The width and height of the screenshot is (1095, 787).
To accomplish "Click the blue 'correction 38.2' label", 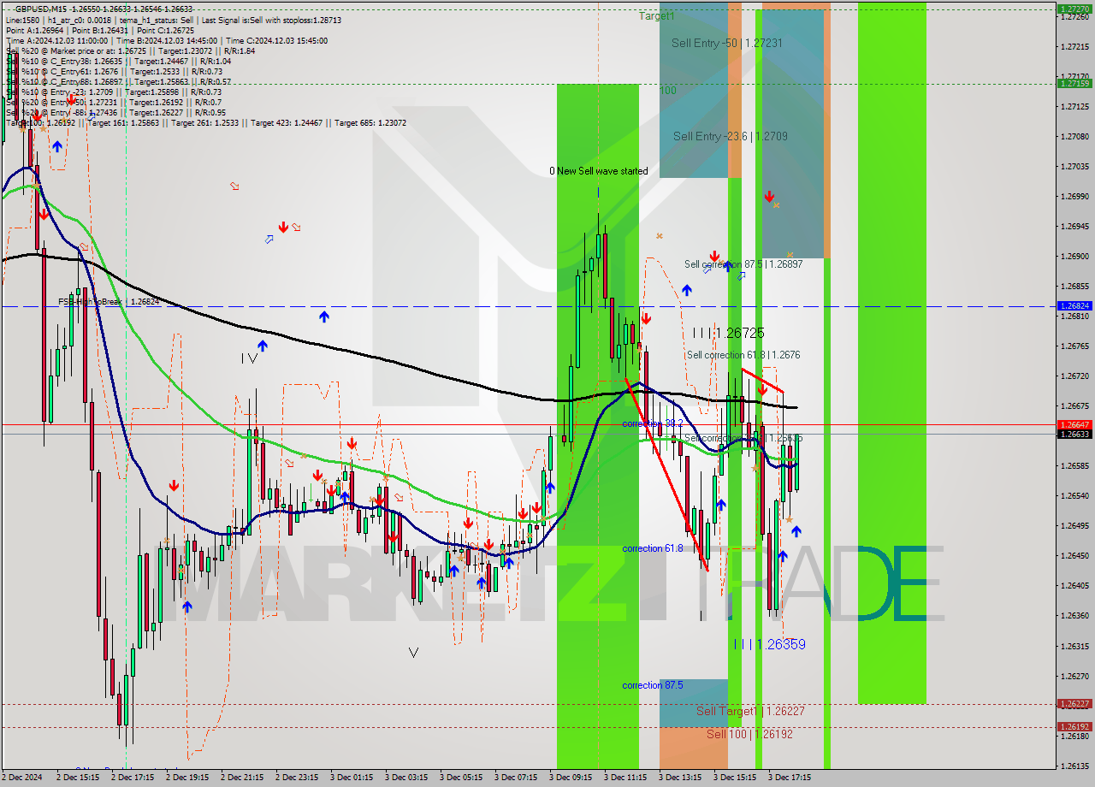I will (653, 423).
